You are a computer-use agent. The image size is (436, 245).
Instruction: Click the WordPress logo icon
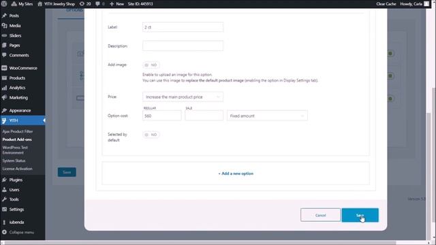tap(4, 4)
